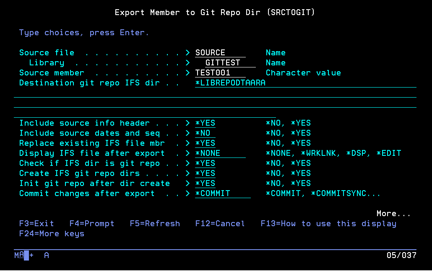Viewport: 432px width, 271px height.
Task: Click the 'Source file' label
Action: click(47, 52)
